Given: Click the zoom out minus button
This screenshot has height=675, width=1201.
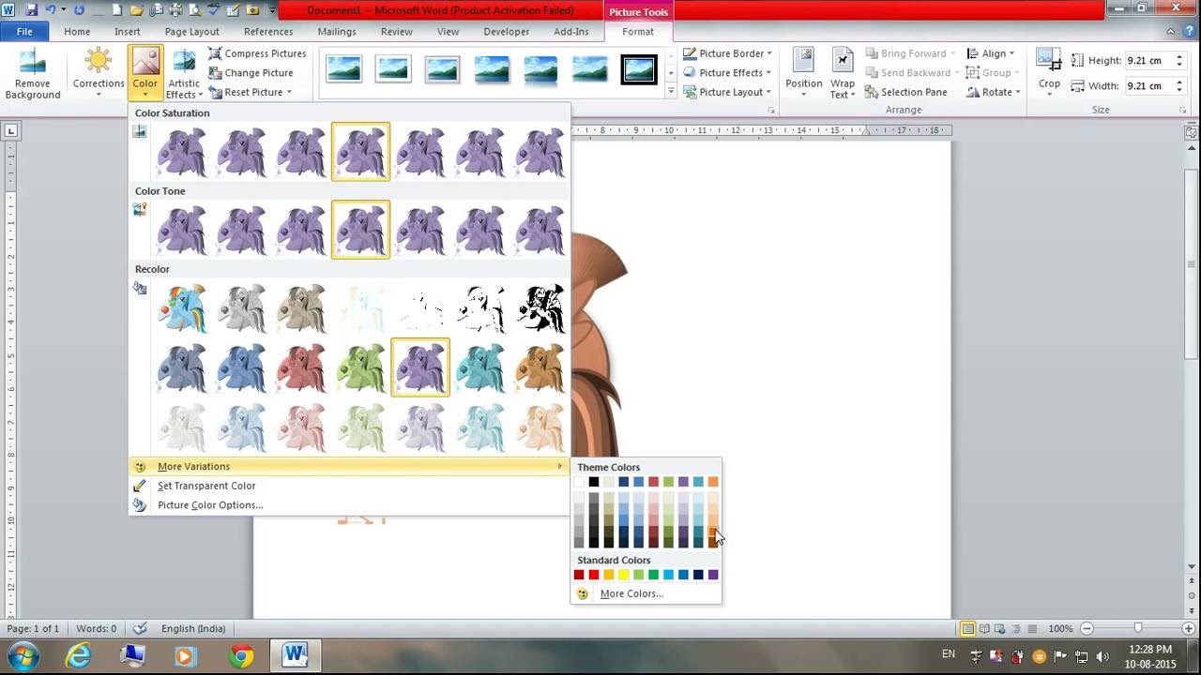Looking at the screenshot, I should point(1087,628).
